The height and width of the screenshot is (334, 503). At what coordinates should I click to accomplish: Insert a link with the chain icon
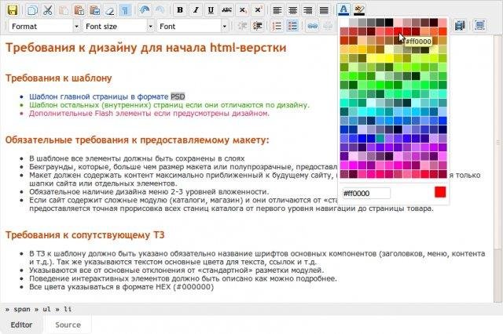pyautogui.click(x=312, y=26)
